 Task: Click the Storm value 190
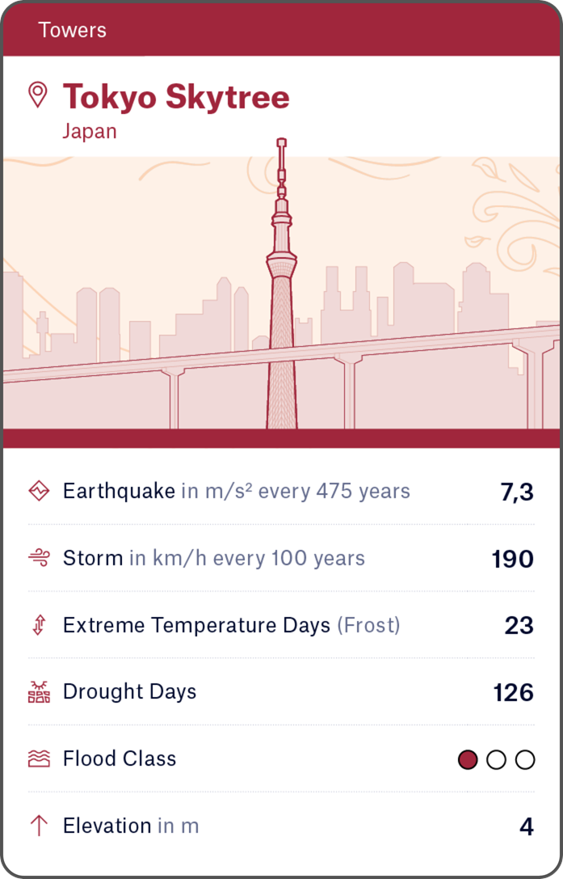pyautogui.click(x=512, y=559)
